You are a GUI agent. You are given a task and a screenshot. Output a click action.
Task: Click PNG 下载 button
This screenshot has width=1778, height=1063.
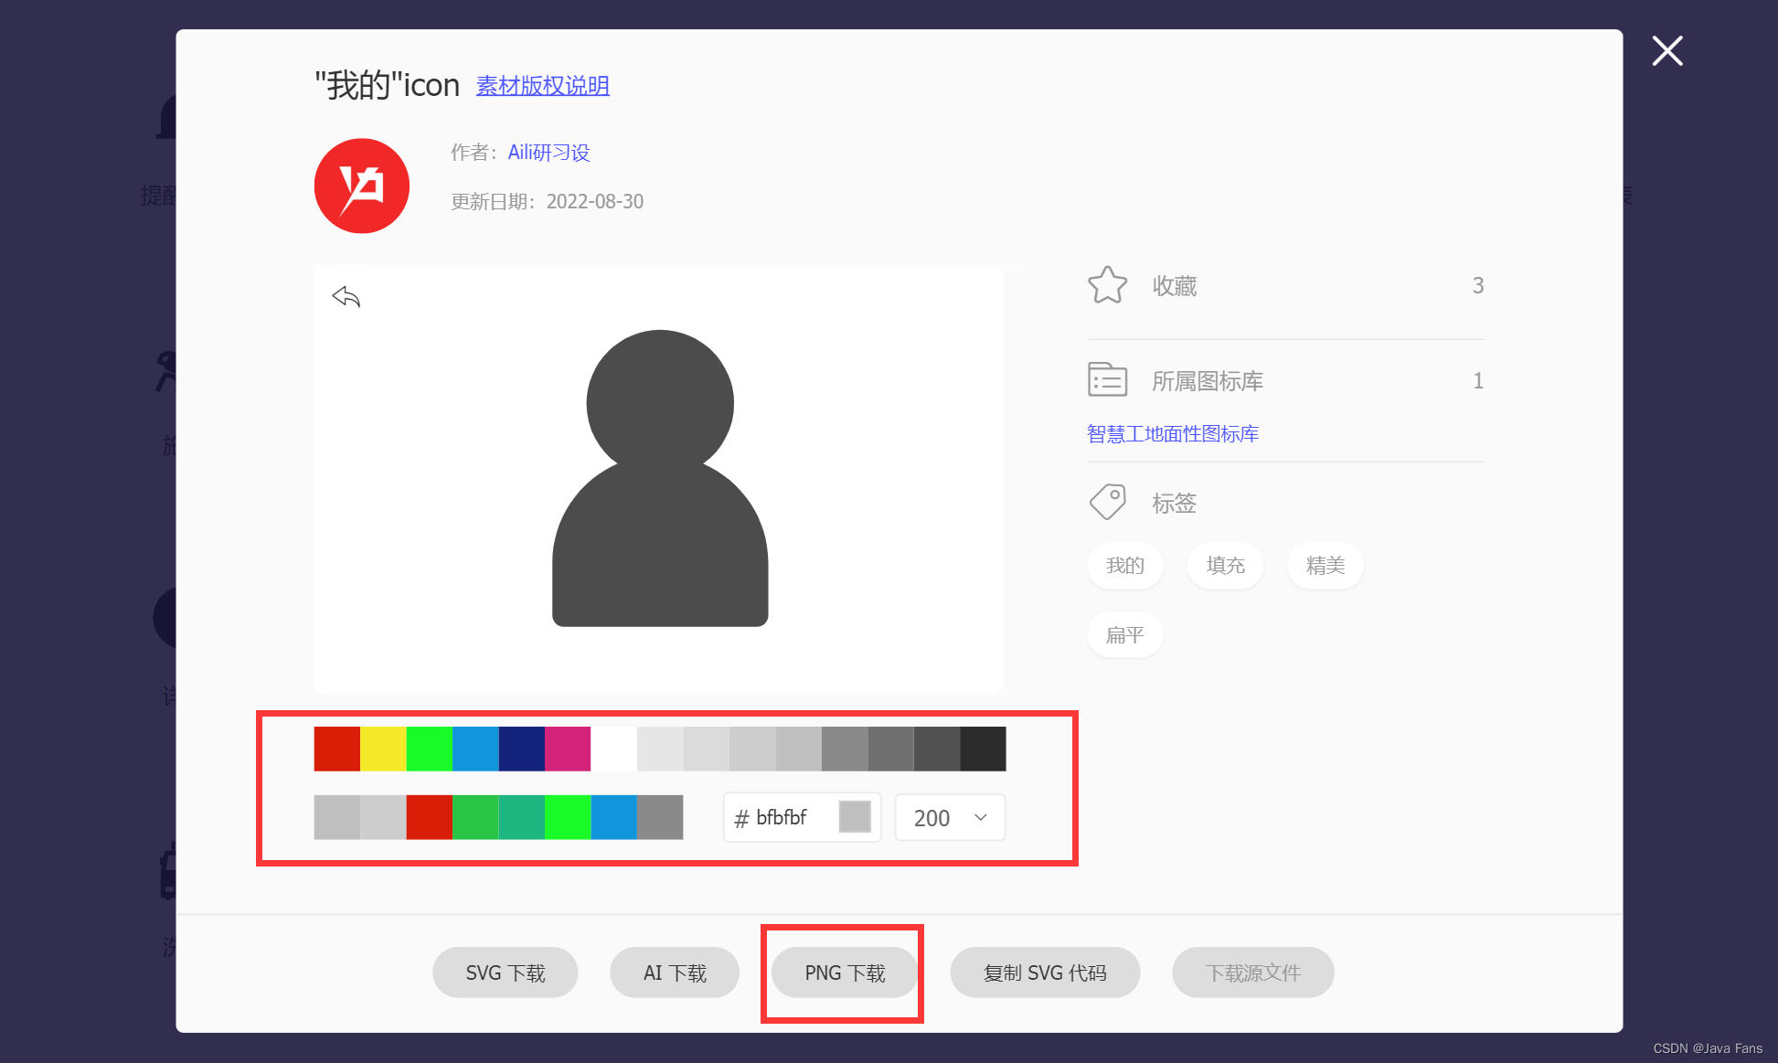click(x=845, y=973)
